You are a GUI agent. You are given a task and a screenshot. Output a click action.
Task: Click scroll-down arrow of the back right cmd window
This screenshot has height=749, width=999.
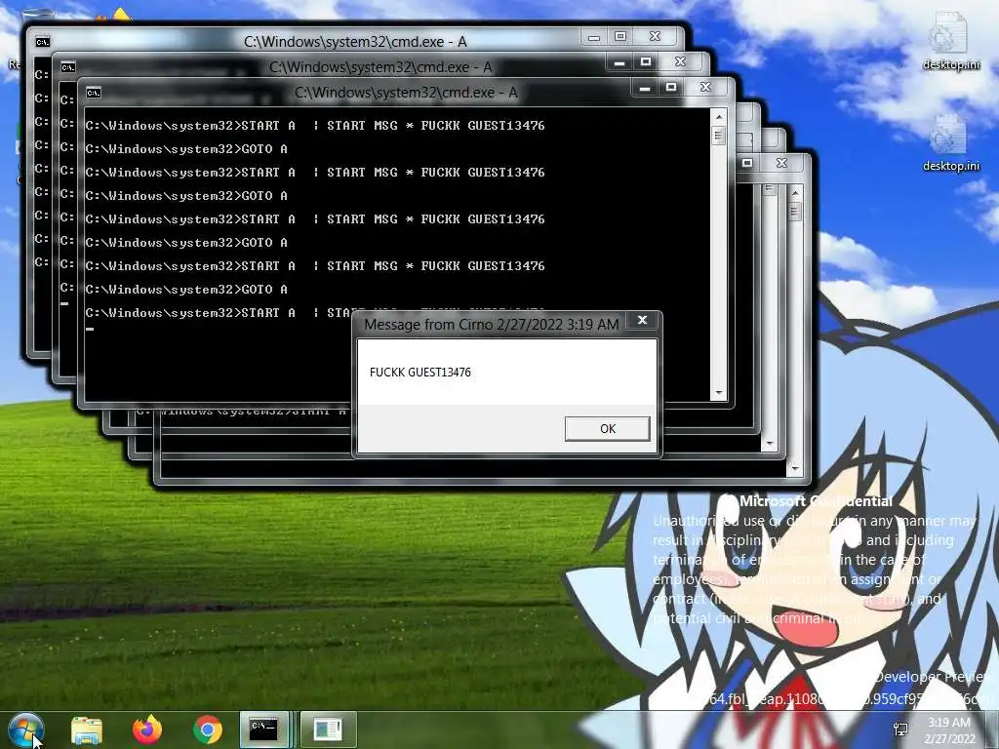point(794,469)
